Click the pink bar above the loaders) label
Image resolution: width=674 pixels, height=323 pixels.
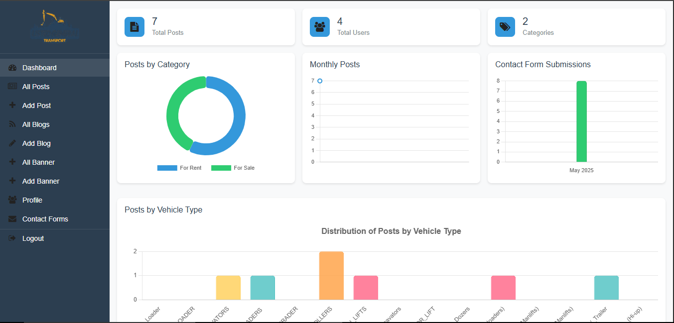503,288
